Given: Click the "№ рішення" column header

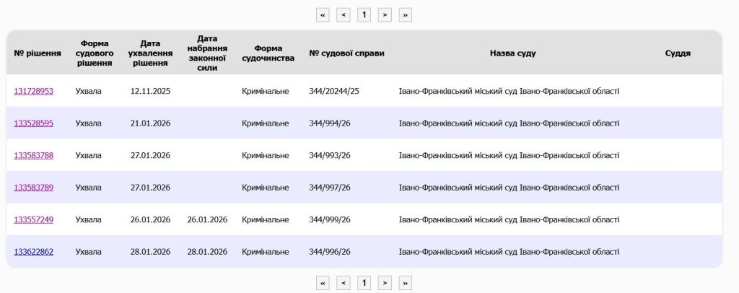Looking at the screenshot, I should click(x=33, y=53).
